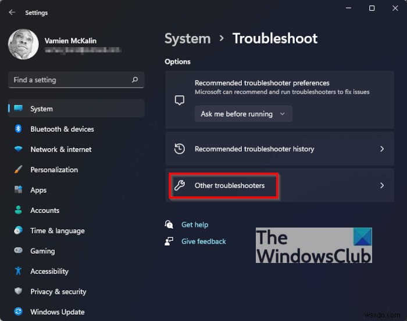407x321 pixels.
Task: Click the Network & internet wifi icon
Action: tap(19, 149)
